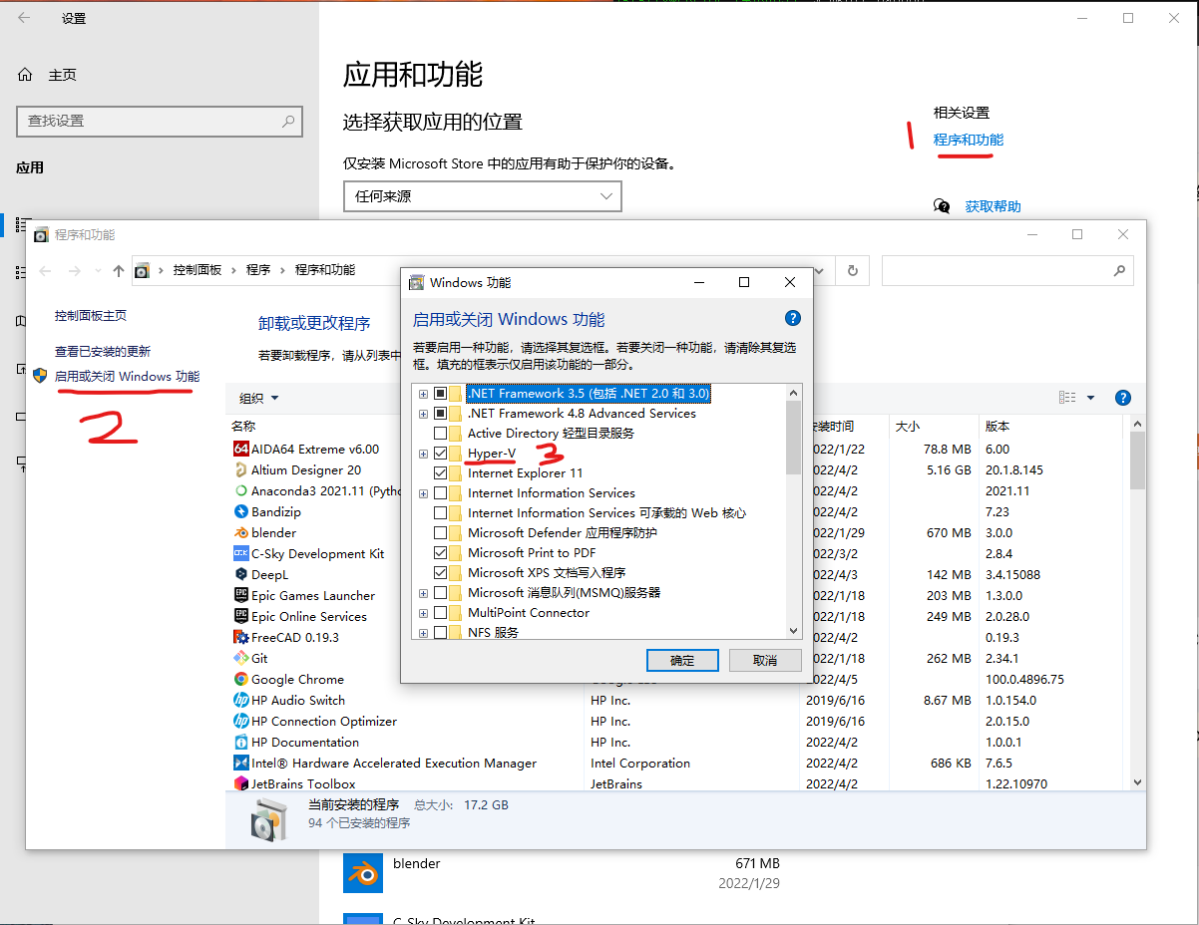Check Microsoft Defender 应用程序防护 checkbox
Screen dimensions: 1199x925
point(441,533)
